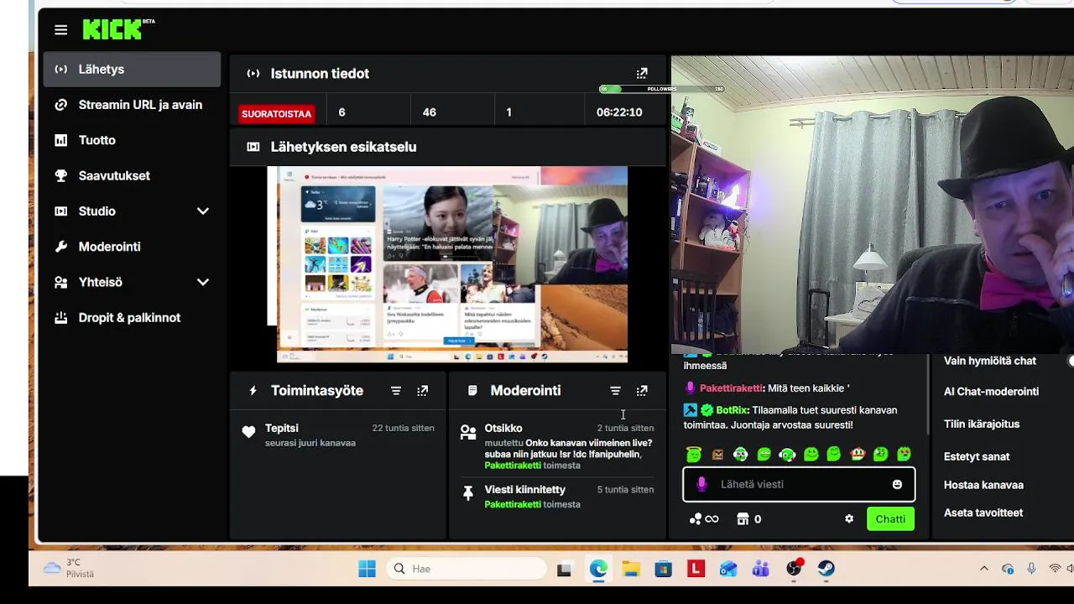Click the Toimintasyöte lightning icon
The width and height of the screenshot is (1074, 604).
[253, 391]
